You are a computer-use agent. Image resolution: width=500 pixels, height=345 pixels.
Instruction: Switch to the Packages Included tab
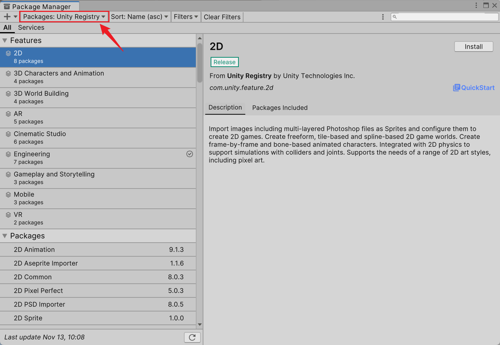[x=280, y=108]
